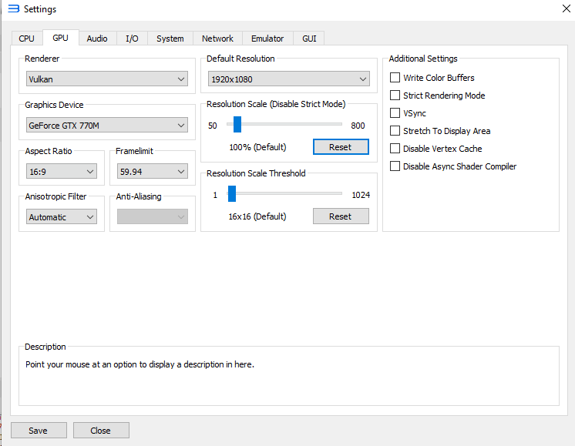Screen dimensions: 575x446
Task: Open the Audio tab
Action: [x=97, y=39]
